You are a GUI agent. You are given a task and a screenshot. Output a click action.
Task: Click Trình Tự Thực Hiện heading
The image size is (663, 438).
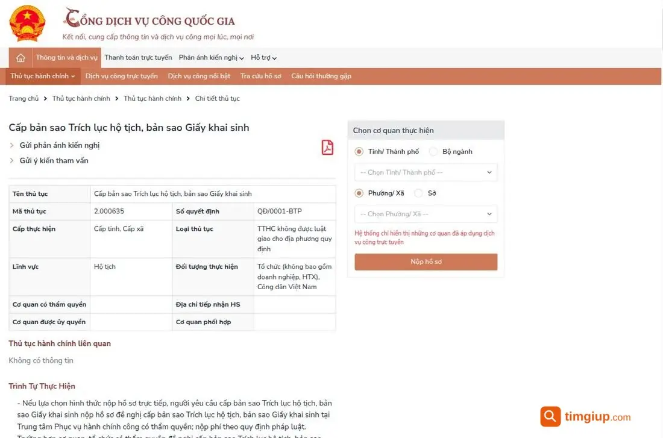(42, 386)
